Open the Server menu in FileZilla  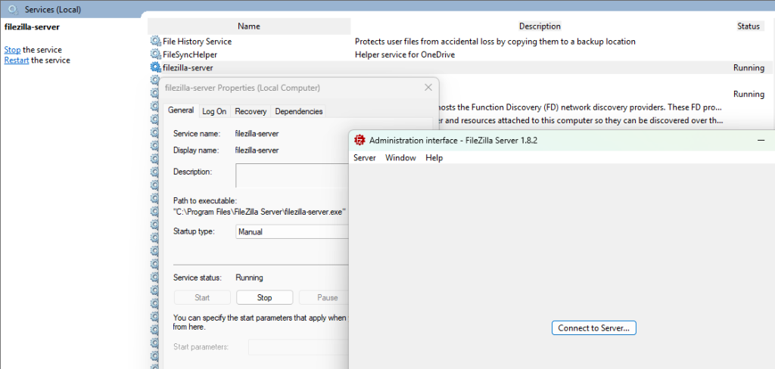[364, 158]
